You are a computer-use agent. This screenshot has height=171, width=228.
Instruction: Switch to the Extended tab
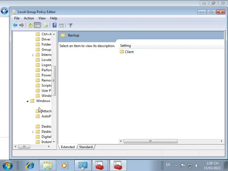click(x=68, y=147)
